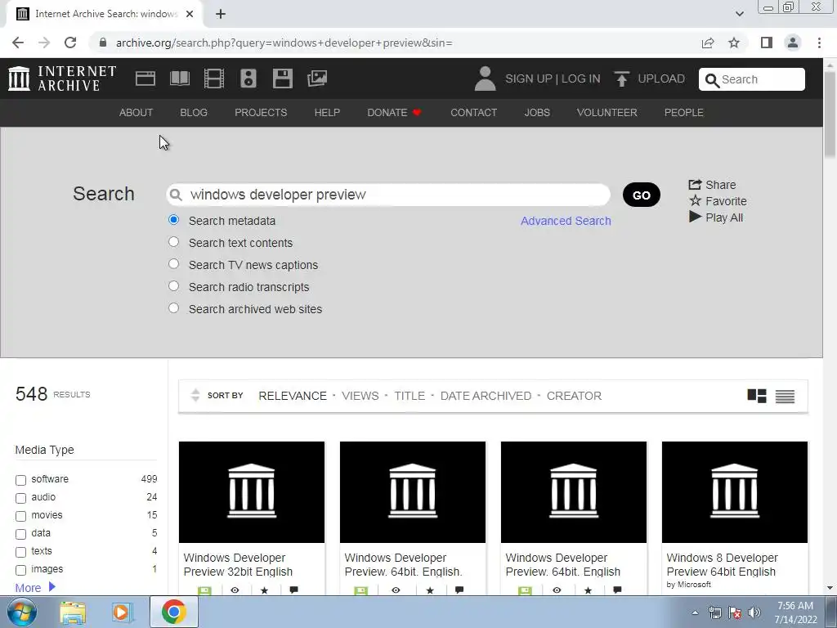
Task: Open volume control in system tray
Action: coord(754,612)
